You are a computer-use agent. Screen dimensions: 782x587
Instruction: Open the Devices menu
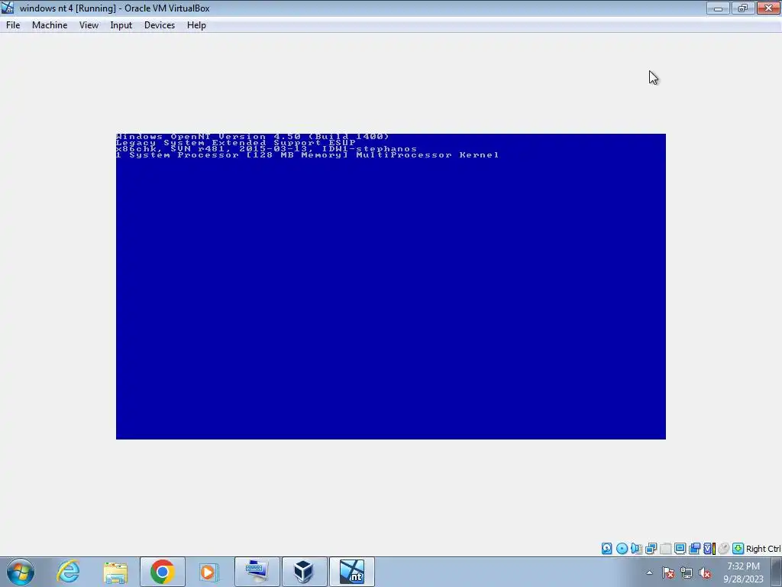[x=160, y=25]
